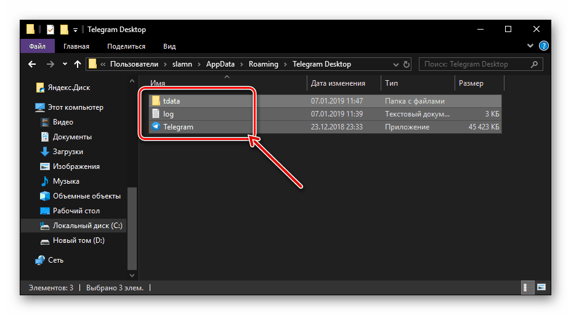The width and height of the screenshot is (571, 315).
Task: Switch to details view in status bar
Action: [x=527, y=288]
